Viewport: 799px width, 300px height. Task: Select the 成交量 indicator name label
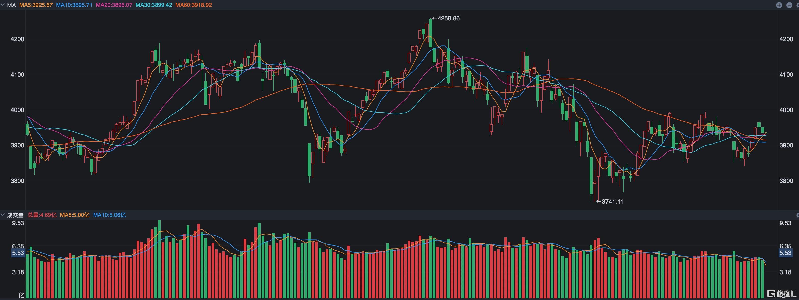[15, 215]
